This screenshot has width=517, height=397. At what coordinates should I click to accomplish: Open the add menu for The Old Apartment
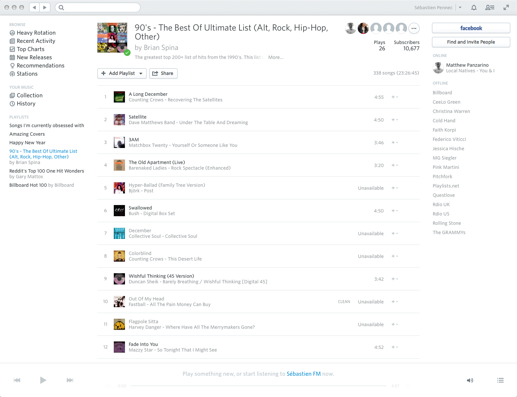395,166
